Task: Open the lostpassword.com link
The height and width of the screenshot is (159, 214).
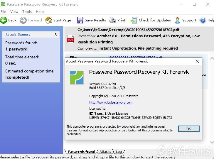Action: click(x=111, y=102)
